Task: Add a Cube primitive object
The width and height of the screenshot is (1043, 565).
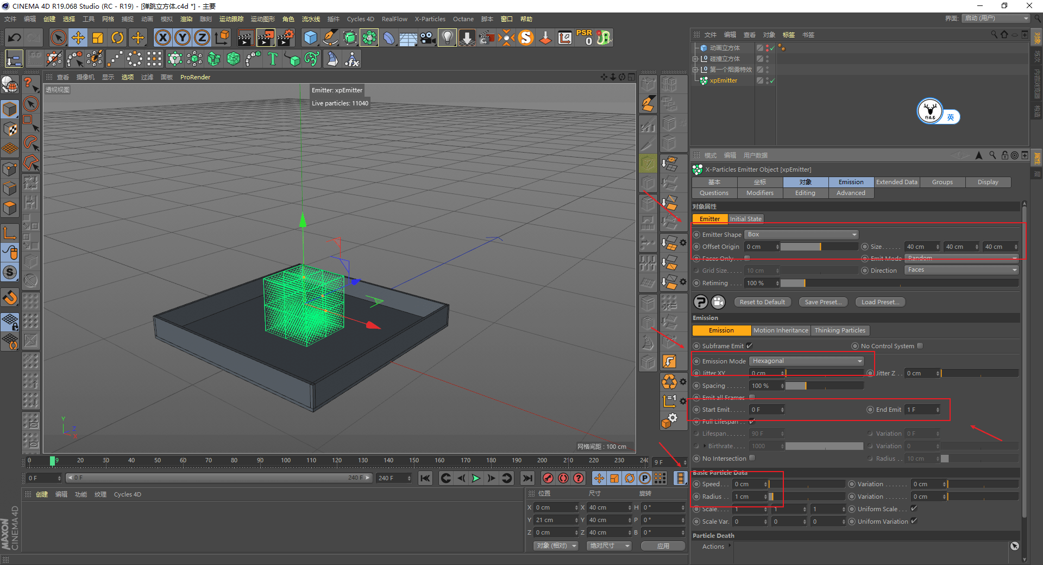Action: pyautogui.click(x=310, y=37)
